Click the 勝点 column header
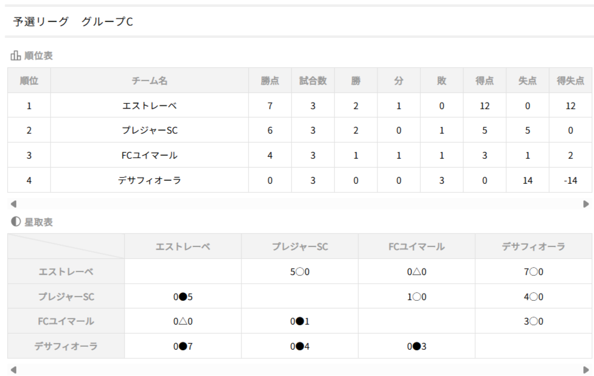 pos(270,81)
